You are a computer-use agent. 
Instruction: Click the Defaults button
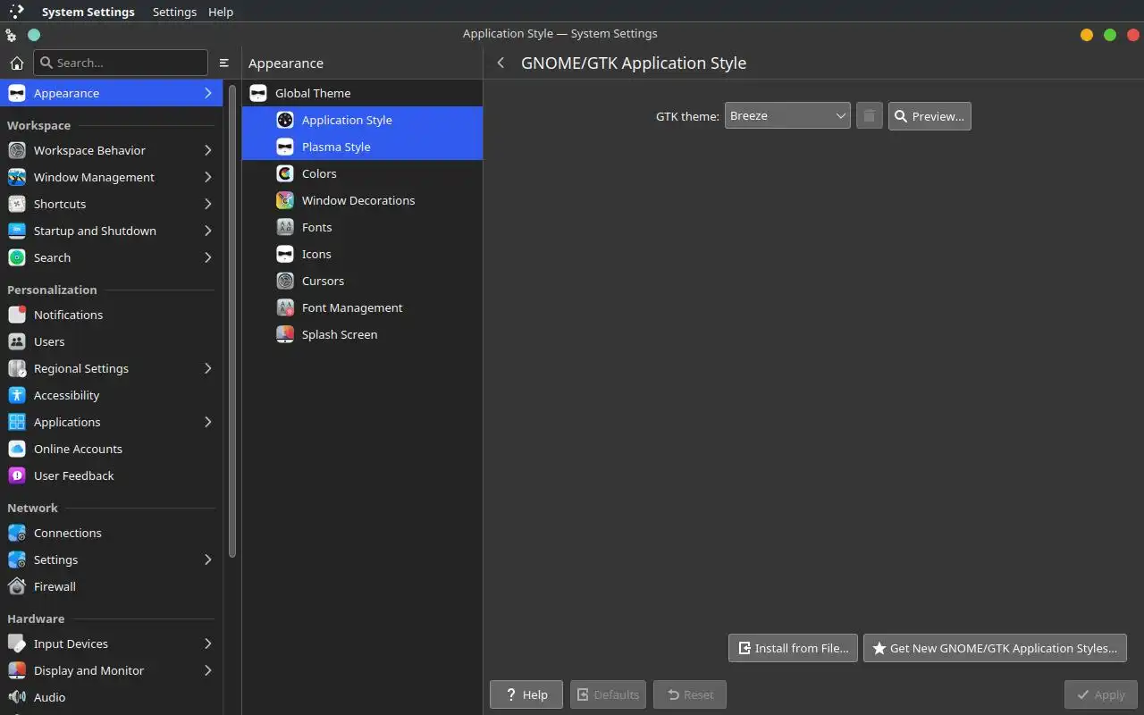click(x=608, y=694)
